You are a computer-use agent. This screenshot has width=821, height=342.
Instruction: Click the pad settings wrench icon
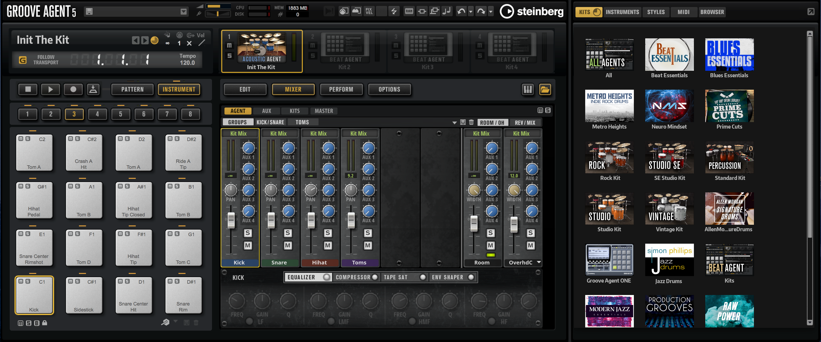165,322
